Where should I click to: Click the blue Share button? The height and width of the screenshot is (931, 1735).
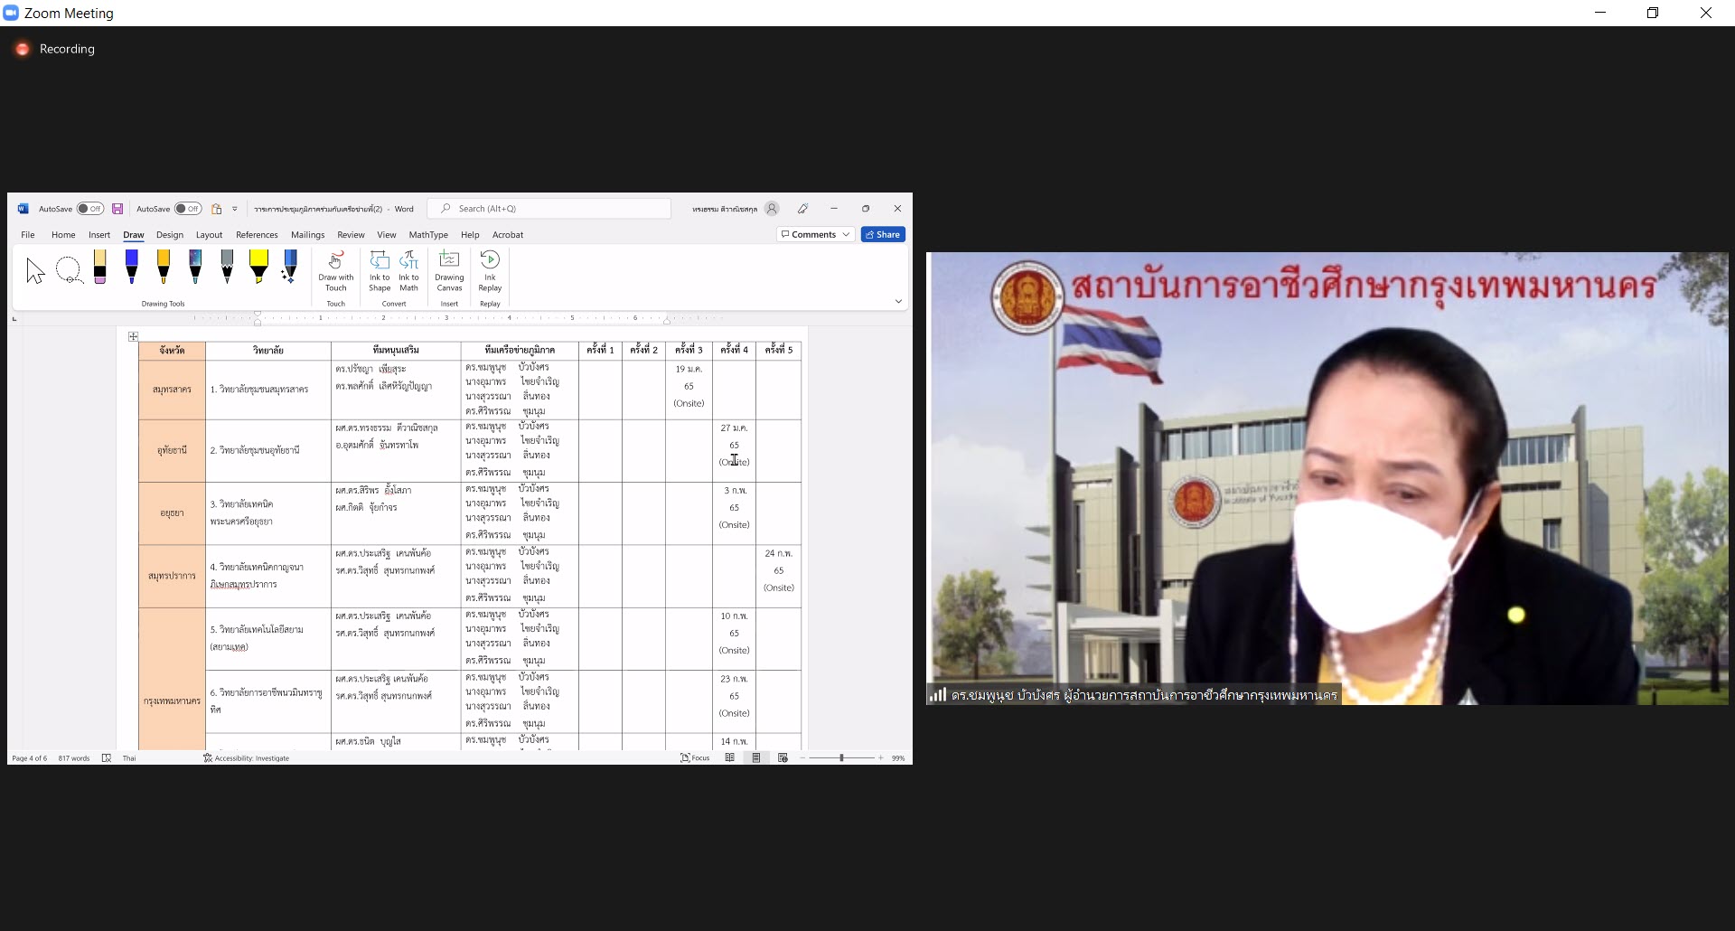883,234
